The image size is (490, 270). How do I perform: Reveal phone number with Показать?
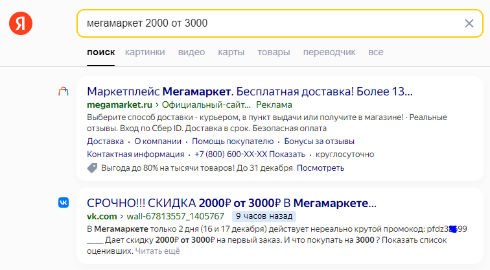click(x=287, y=154)
